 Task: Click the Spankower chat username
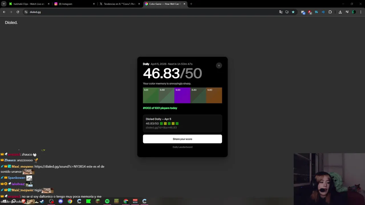pyautogui.click(x=16, y=178)
